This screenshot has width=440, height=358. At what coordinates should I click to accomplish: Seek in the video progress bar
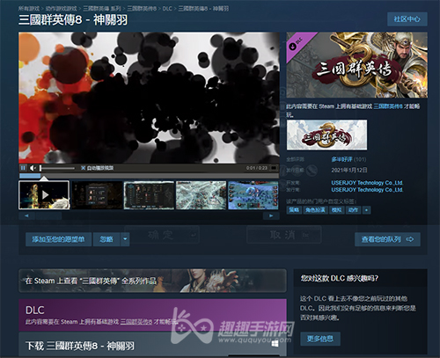point(149,176)
